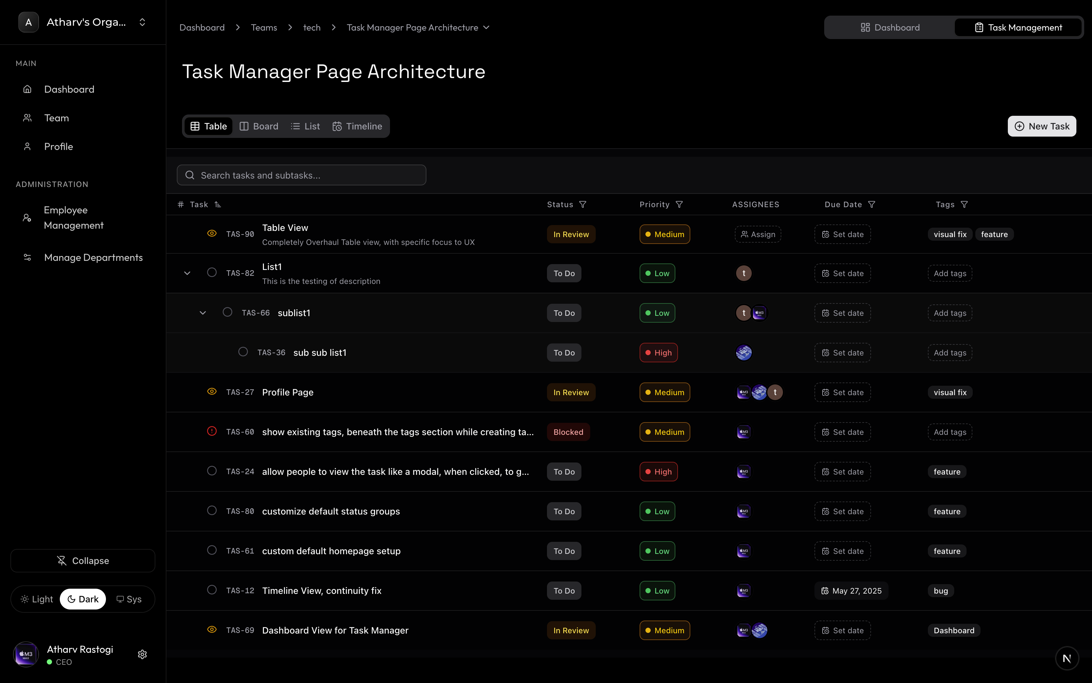Screen dimensions: 1092x683
Task: Click the Status column filter icon
Action: tap(582, 205)
